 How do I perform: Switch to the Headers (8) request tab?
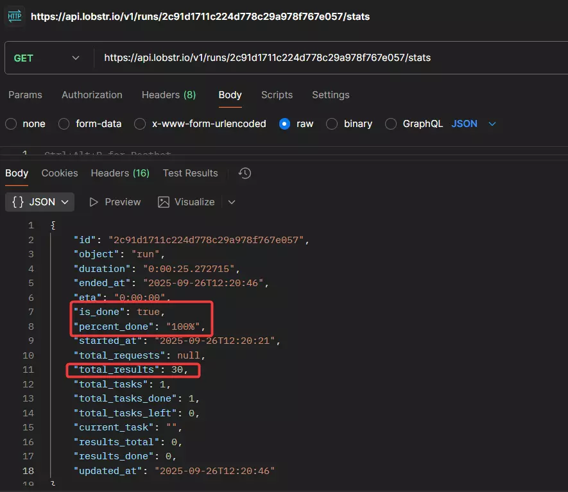[168, 94]
